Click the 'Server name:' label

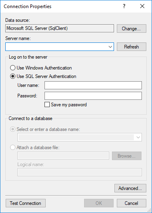point(18,38)
